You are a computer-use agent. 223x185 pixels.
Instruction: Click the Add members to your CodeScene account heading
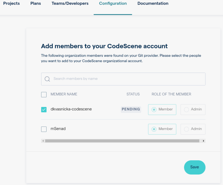tap(104, 46)
